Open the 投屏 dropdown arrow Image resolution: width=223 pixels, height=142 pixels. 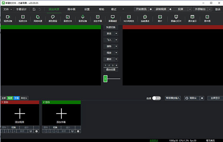tap(190, 9)
